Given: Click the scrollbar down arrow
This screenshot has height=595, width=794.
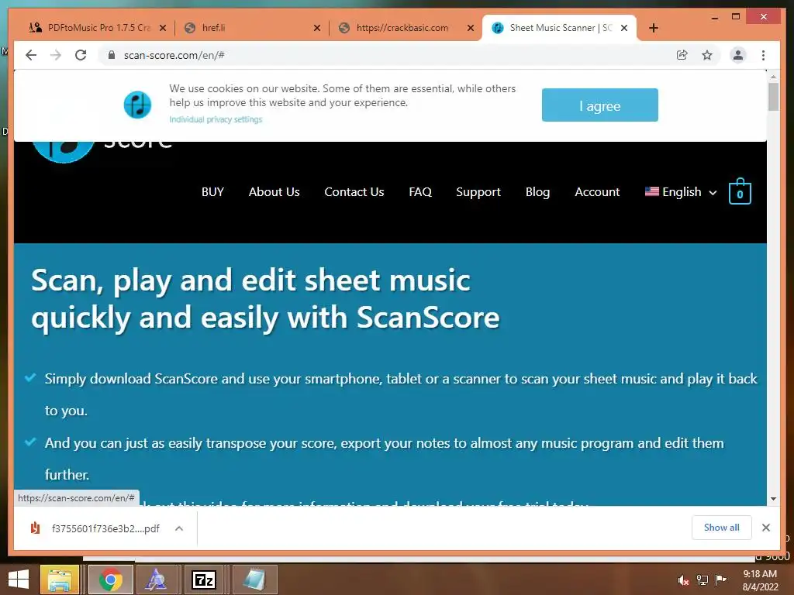Looking at the screenshot, I should coord(773,499).
